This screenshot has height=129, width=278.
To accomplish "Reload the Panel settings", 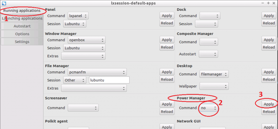I will 167,23.
